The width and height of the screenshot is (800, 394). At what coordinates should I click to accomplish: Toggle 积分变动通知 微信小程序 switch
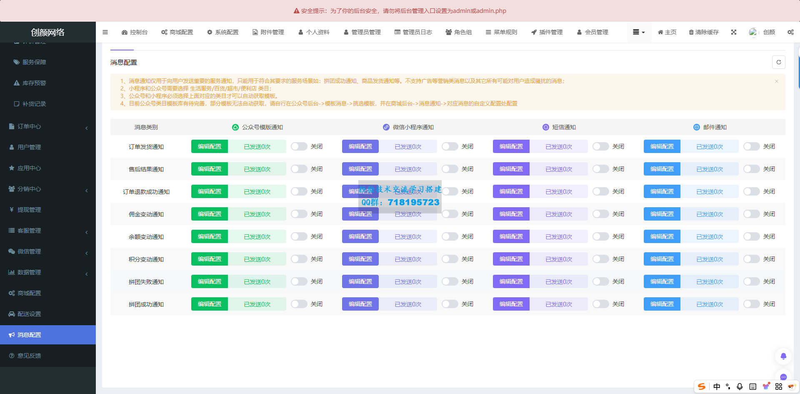(x=450, y=259)
